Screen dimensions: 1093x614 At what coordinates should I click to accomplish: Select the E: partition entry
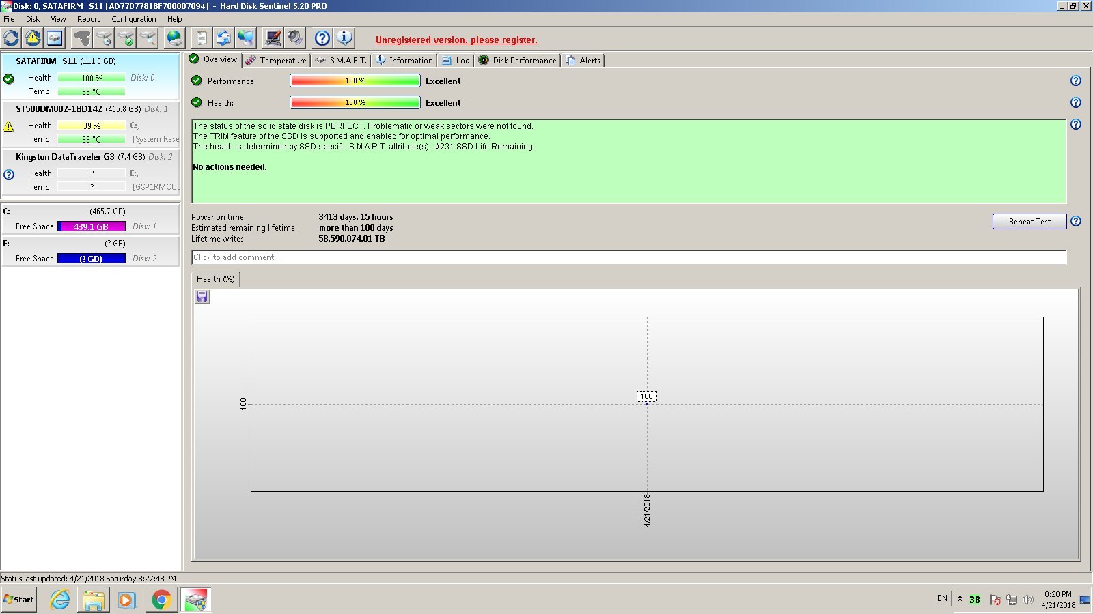90,250
